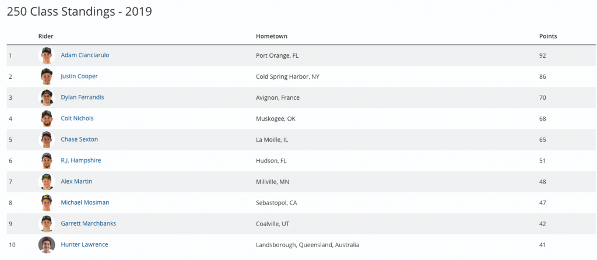The image size is (597, 260).
Task: Click Alex Martin's rider photo
Action: click(x=47, y=181)
